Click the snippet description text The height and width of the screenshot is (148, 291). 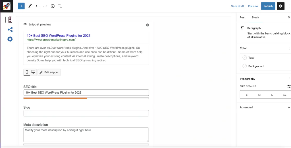pos(85,54)
